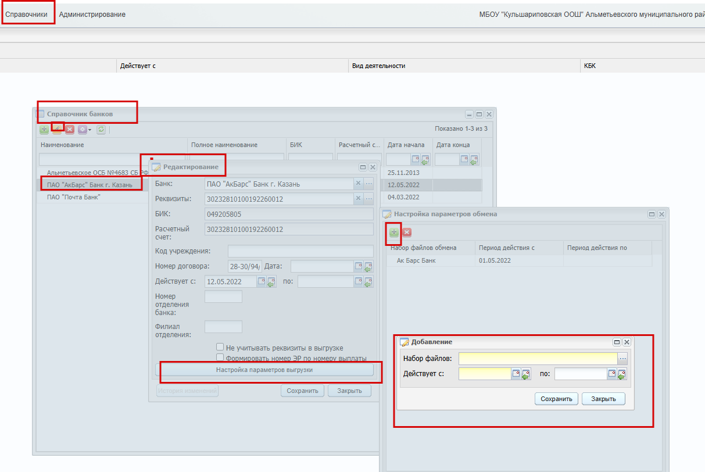Image resolution: width=705 pixels, height=472 pixels.
Task: Clear the Банк field with its X icon
Action: tap(359, 184)
